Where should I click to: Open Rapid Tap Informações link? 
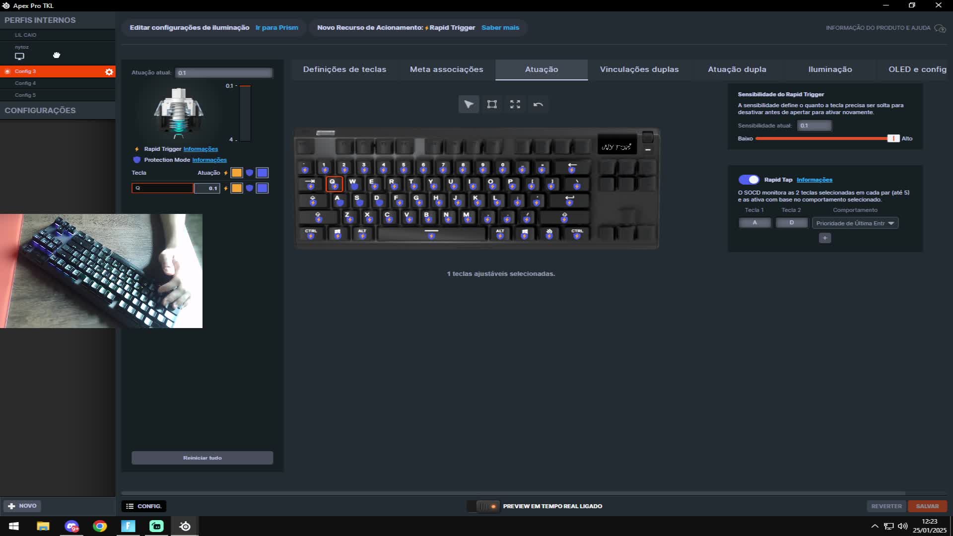click(815, 180)
